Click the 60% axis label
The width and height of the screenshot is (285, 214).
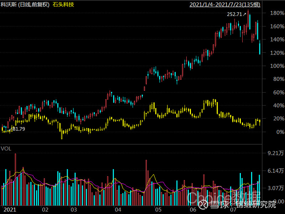tap(279, 93)
